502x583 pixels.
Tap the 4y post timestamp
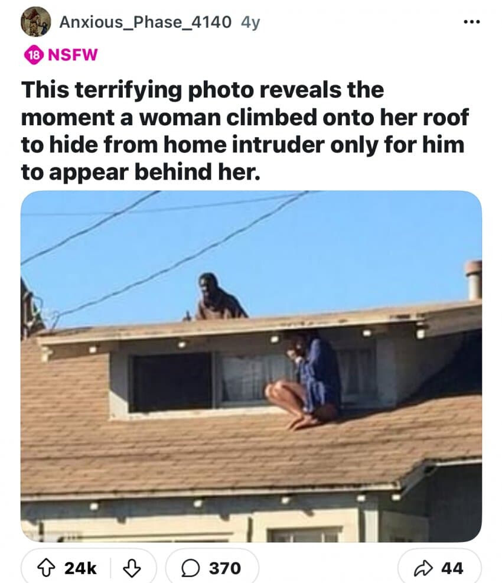[x=250, y=22]
